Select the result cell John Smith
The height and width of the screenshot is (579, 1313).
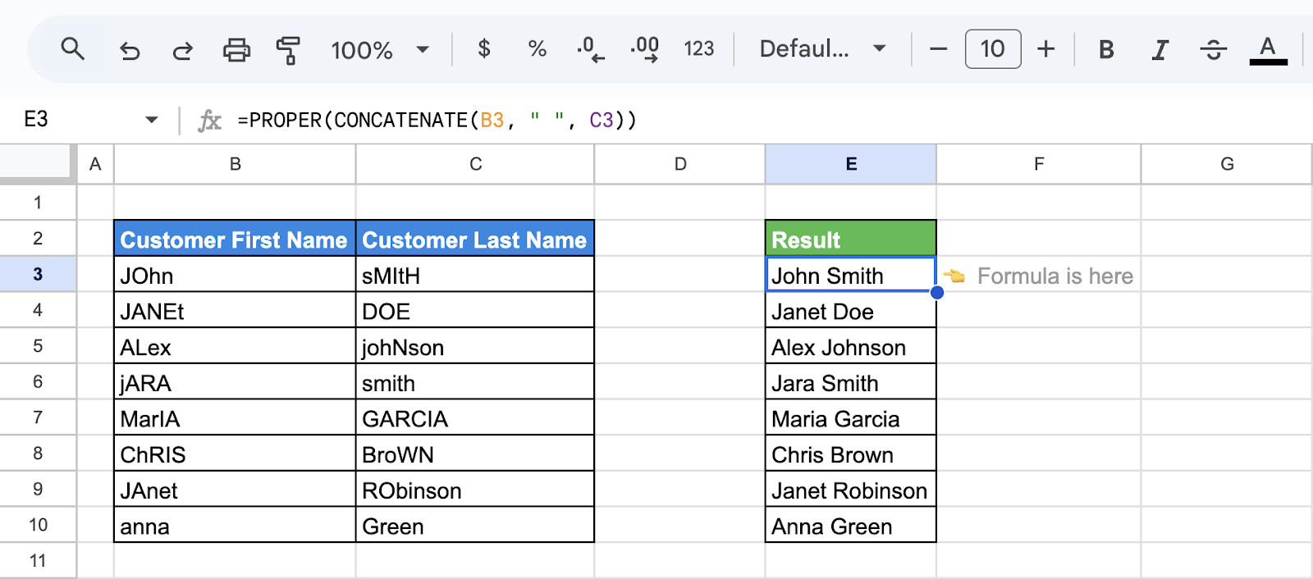click(851, 275)
